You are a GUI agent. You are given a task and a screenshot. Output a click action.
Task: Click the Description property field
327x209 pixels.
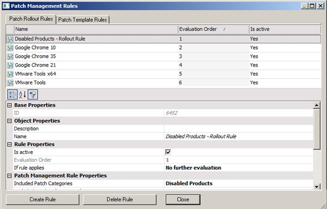pos(238,129)
